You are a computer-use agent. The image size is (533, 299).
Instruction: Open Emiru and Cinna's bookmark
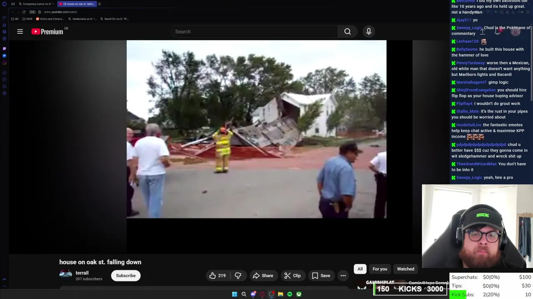pyautogui.click(x=50, y=19)
